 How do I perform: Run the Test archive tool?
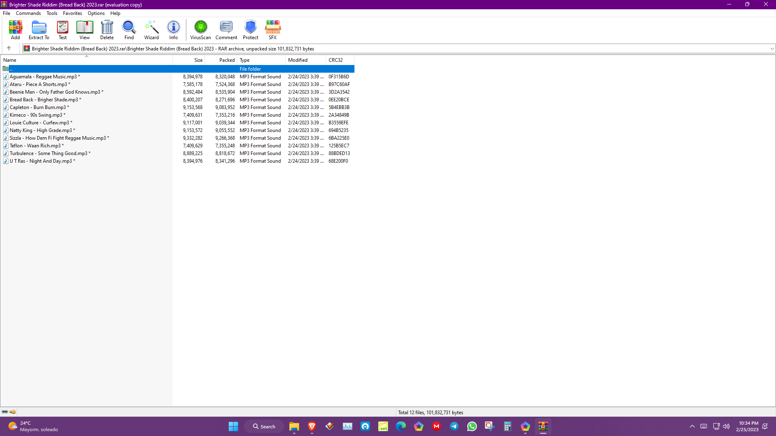point(63,30)
